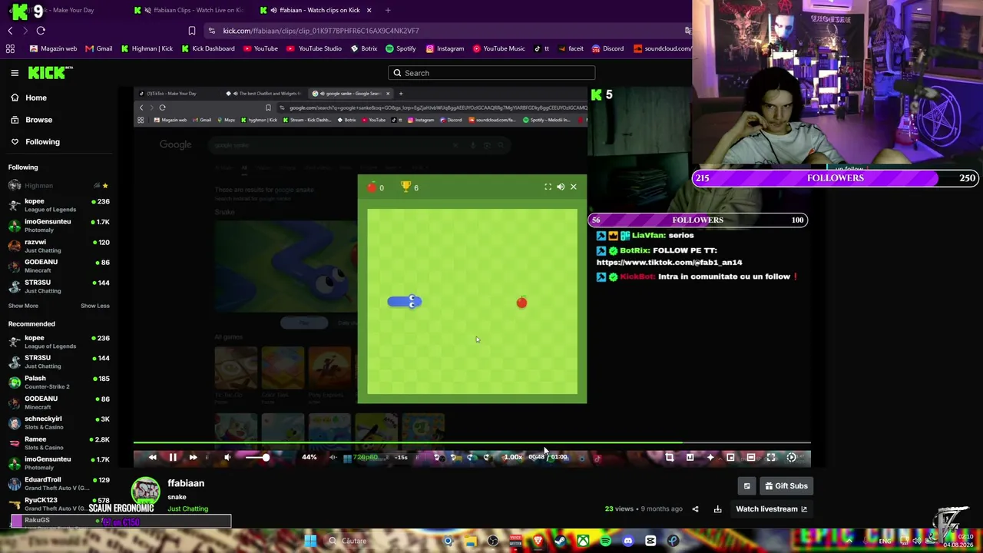The width and height of the screenshot is (983, 553).
Task: Skip forward in the clip player
Action: 193,457
